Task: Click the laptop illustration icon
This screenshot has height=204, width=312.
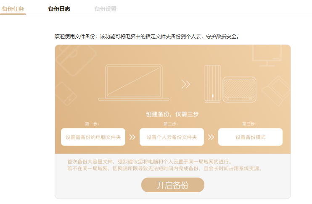Action: click(134, 82)
